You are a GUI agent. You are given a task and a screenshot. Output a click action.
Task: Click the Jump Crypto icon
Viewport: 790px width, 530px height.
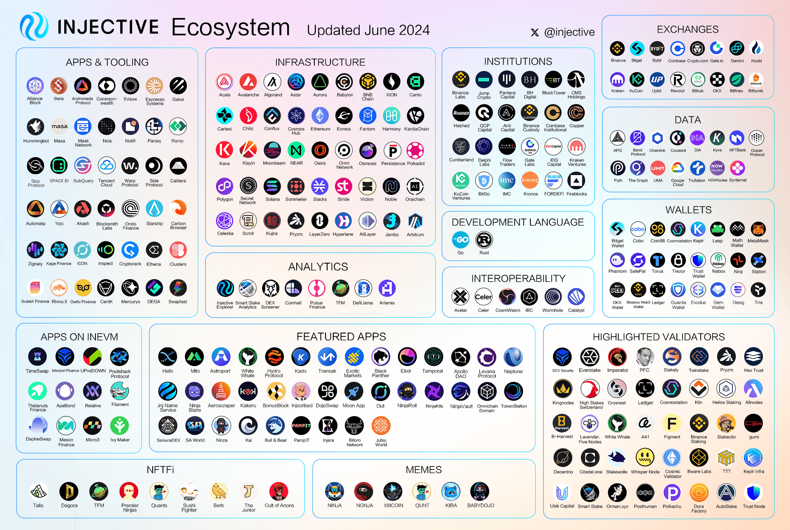484,79
